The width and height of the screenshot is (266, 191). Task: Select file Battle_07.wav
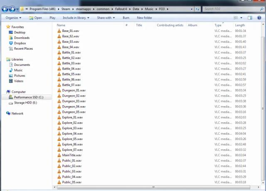point(71,85)
